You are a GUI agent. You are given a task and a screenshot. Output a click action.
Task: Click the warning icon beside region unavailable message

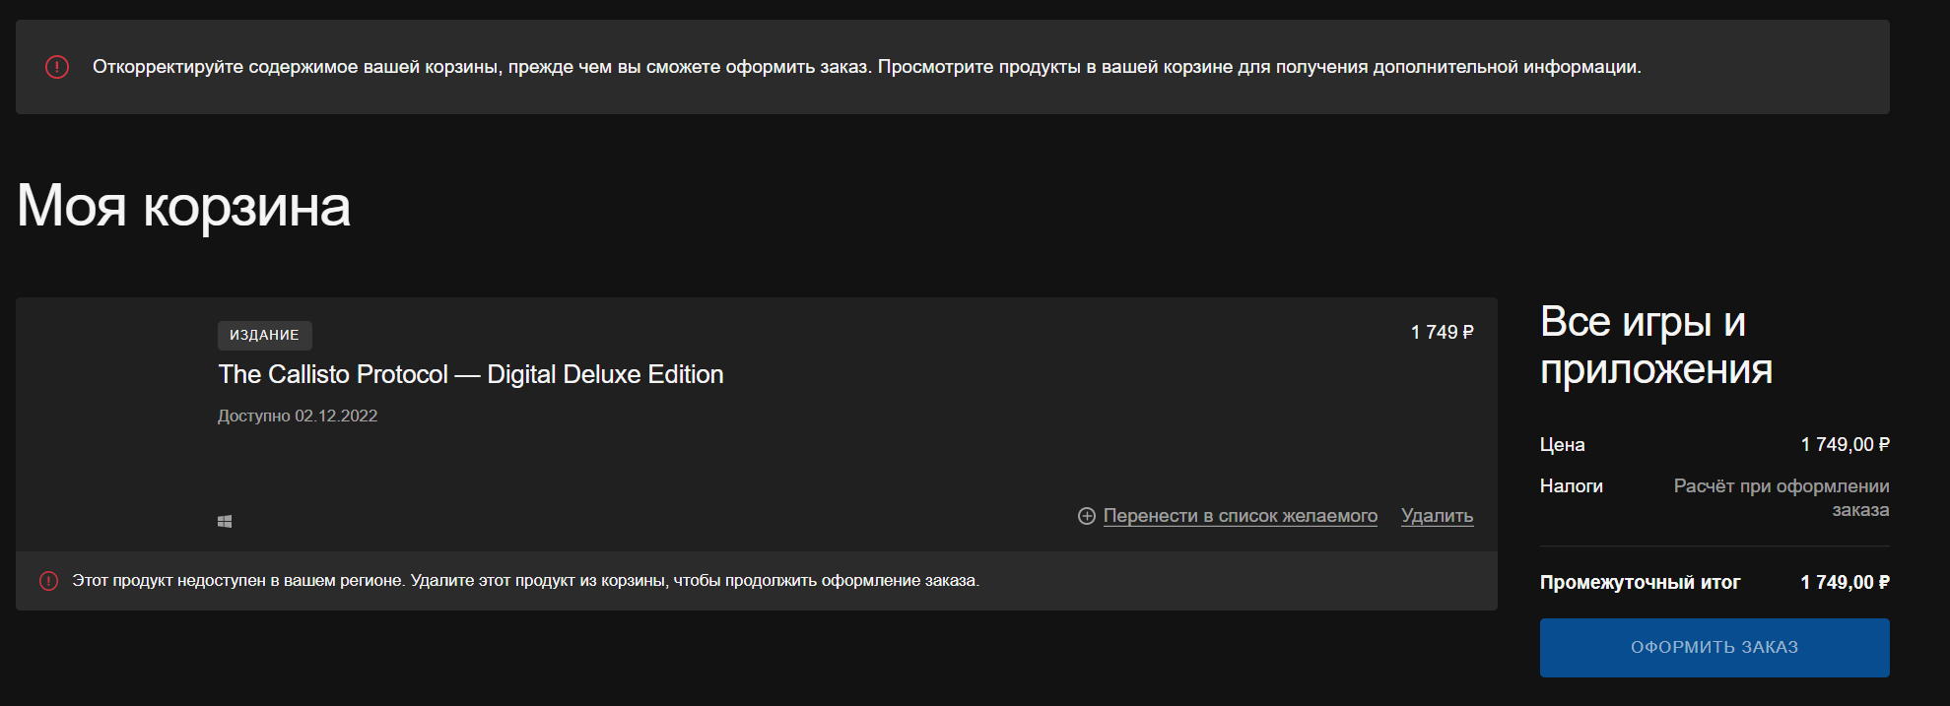[48, 581]
